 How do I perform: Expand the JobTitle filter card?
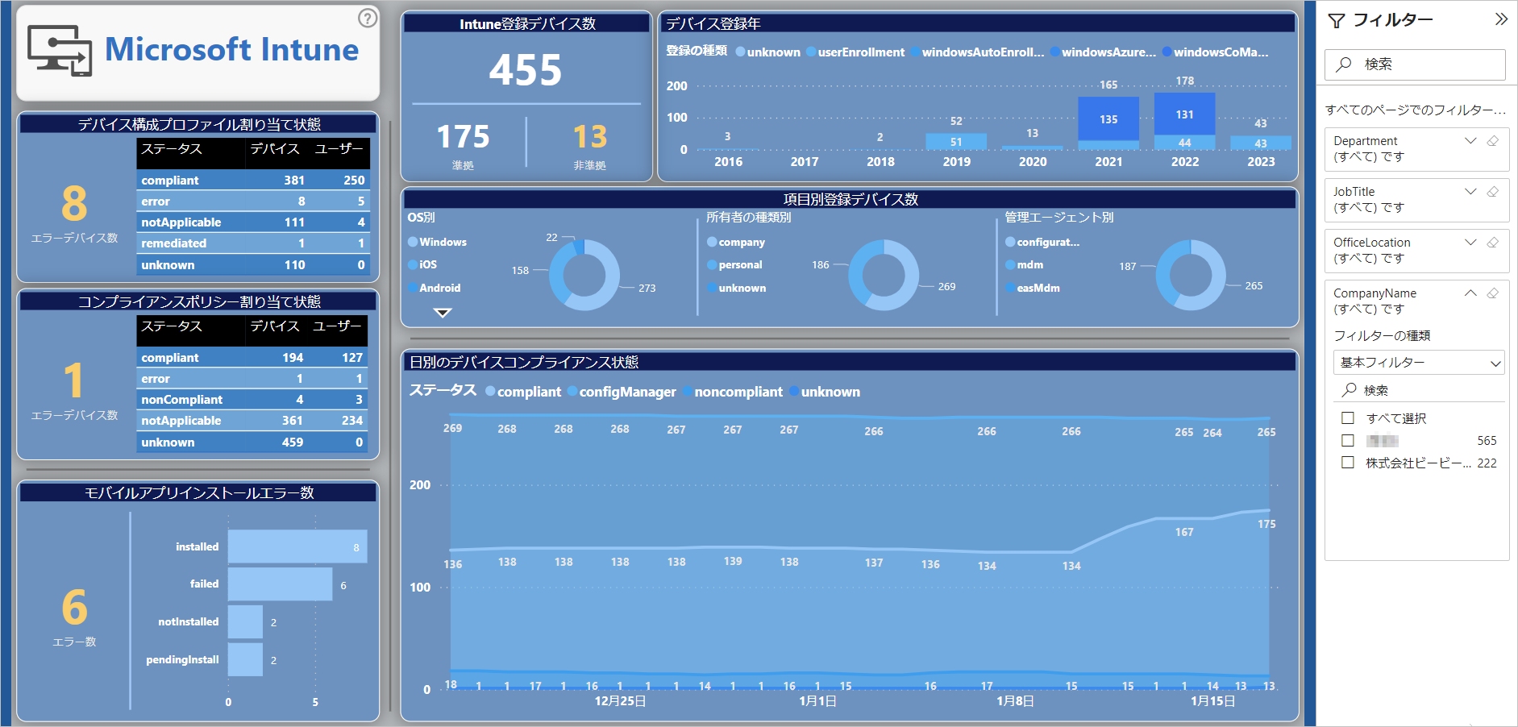[x=1470, y=192]
